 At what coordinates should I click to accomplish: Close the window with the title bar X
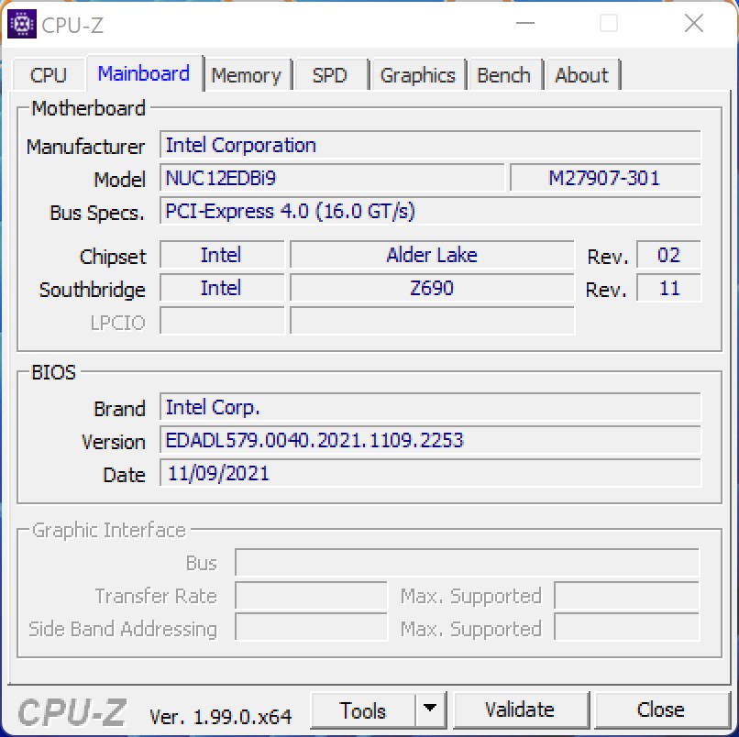(x=691, y=25)
